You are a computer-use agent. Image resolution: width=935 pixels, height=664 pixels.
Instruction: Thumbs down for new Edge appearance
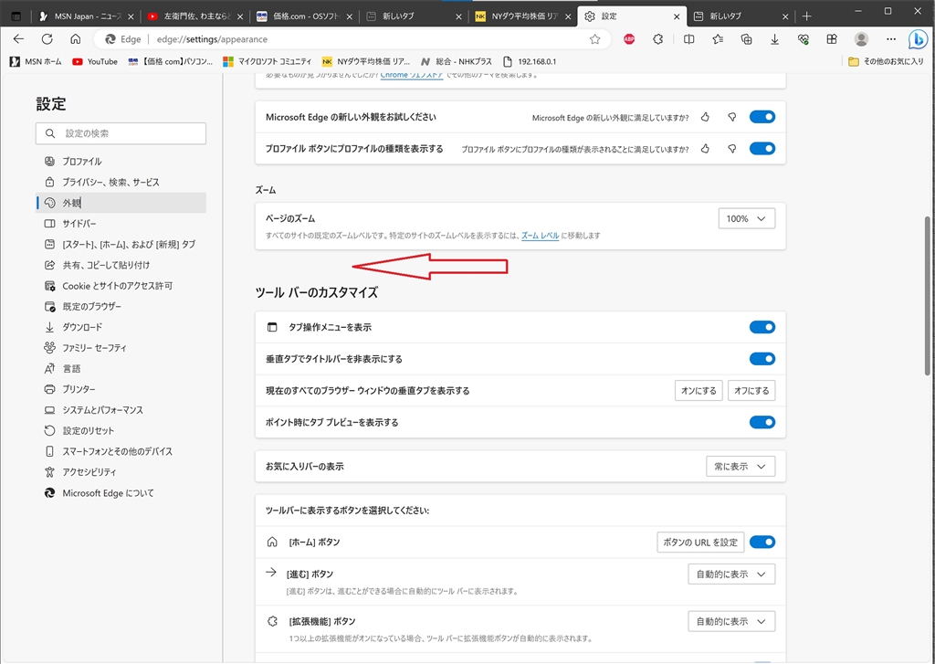click(731, 117)
